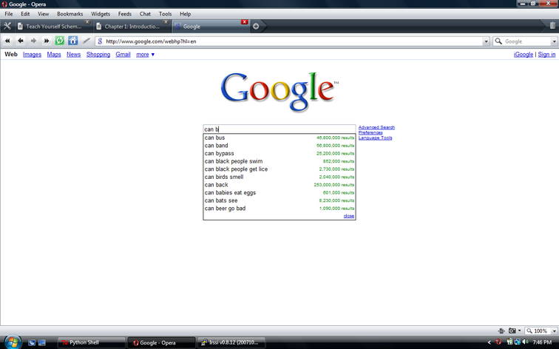Click the Fast Forward navigation button
Image resolution: width=559 pixels, height=349 pixels.
tap(47, 41)
